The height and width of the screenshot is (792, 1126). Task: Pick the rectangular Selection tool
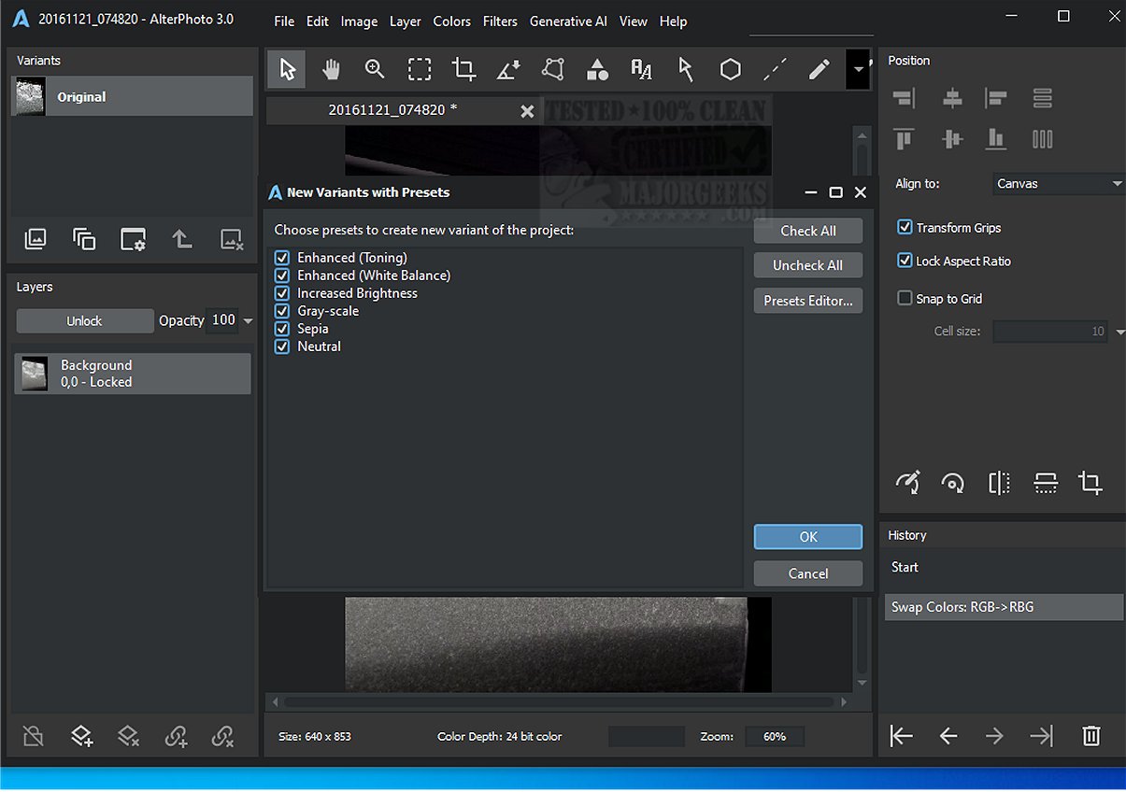420,69
